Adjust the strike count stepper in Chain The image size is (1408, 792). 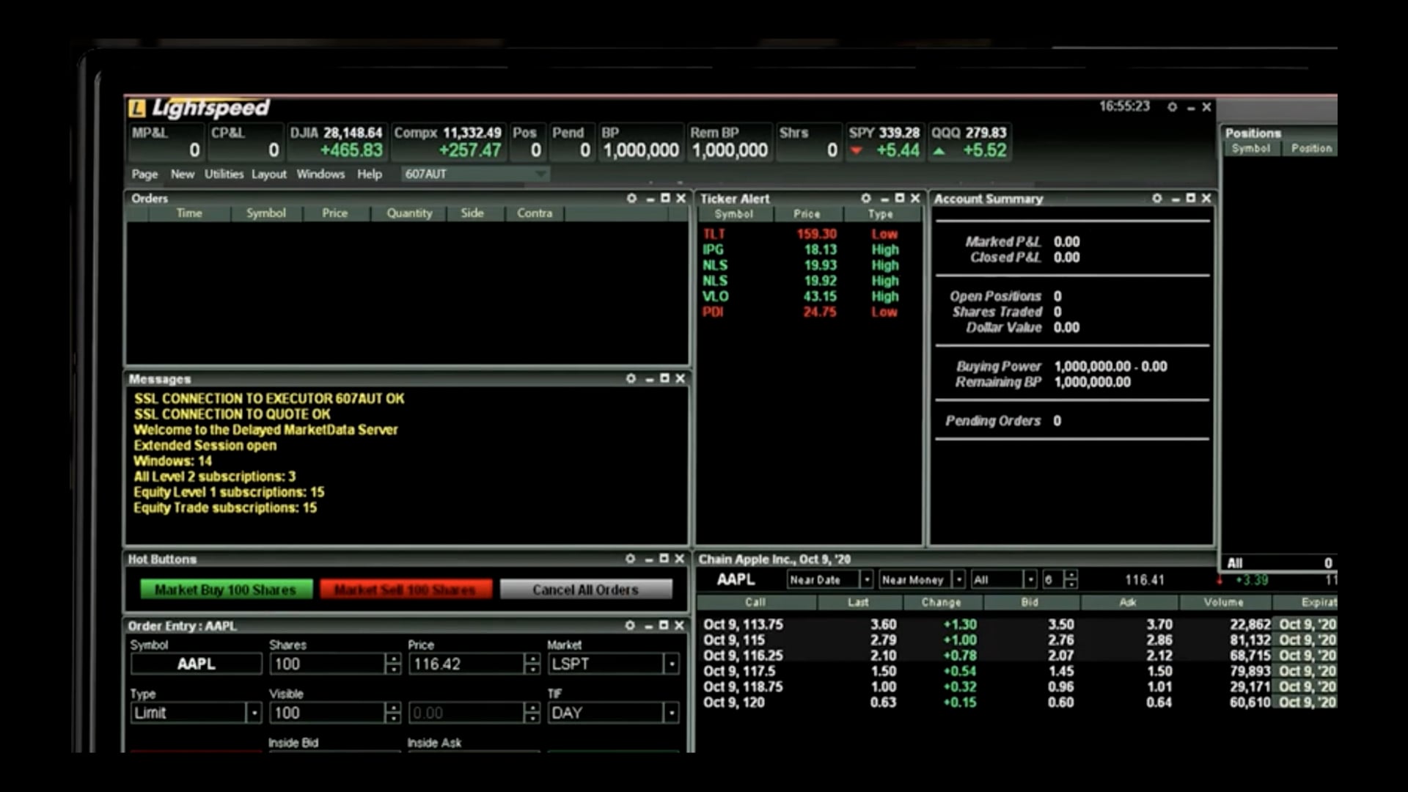1071,579
